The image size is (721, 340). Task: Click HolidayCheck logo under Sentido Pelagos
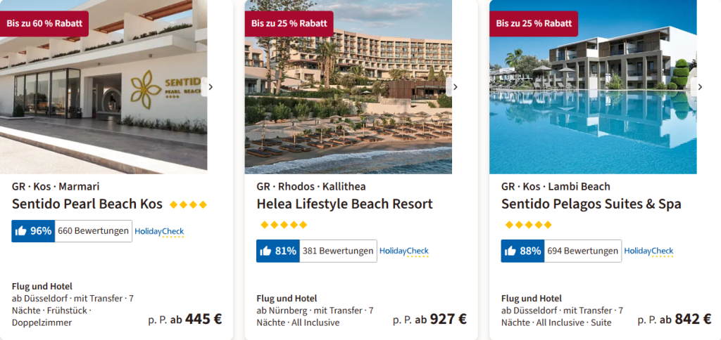click(x=648, y=251)
